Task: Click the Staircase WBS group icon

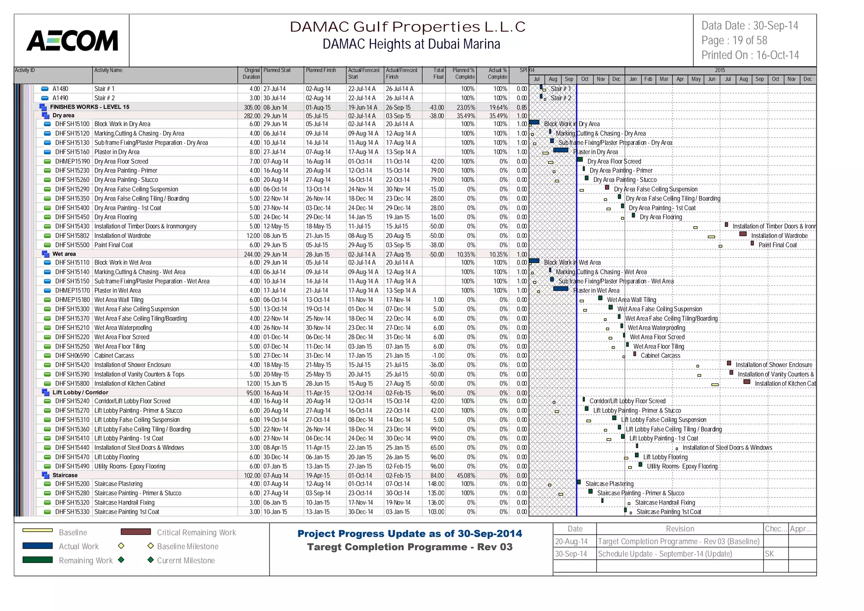Action: click(x=46, y=475)
